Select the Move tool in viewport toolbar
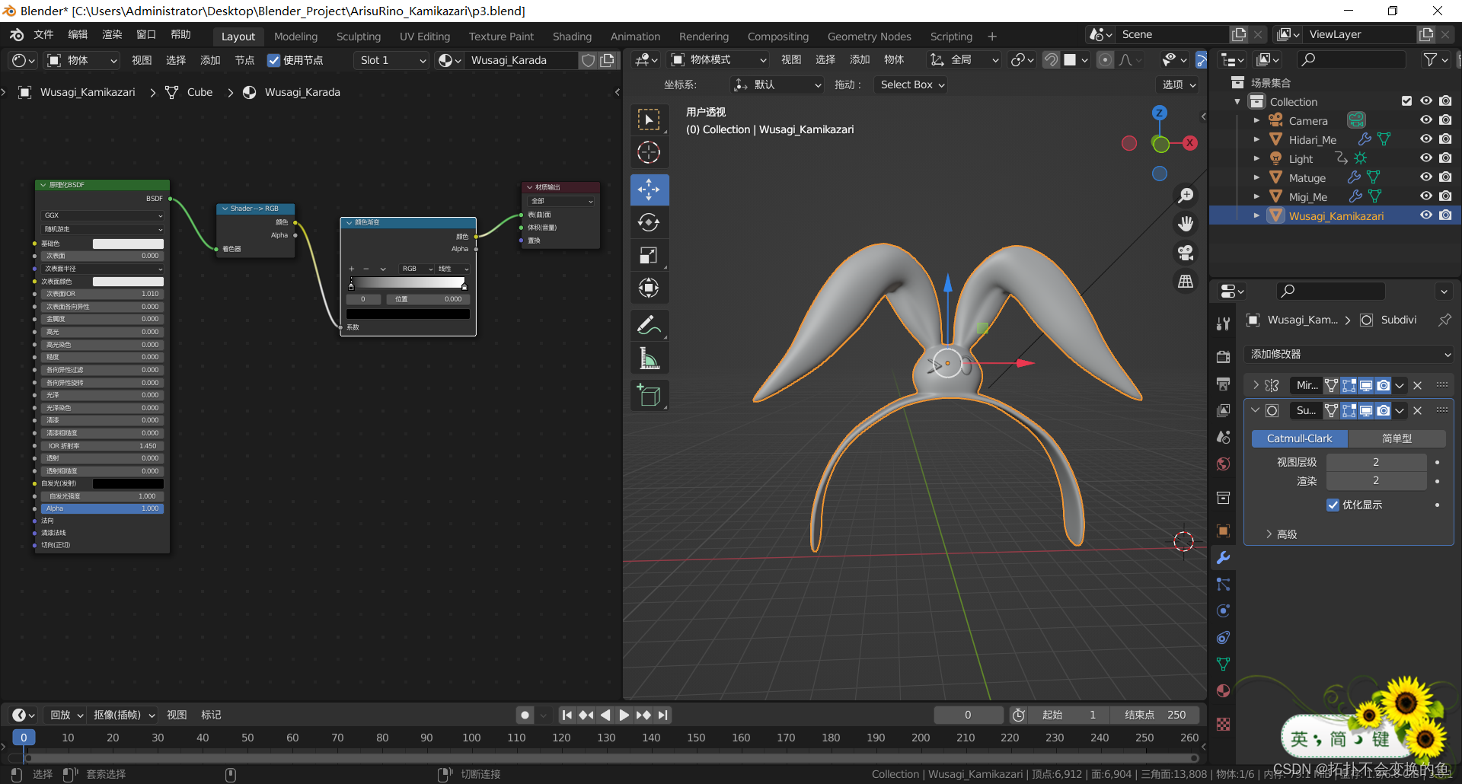The width and height of the screenshot is (1462, 784). tap(649, 190)
